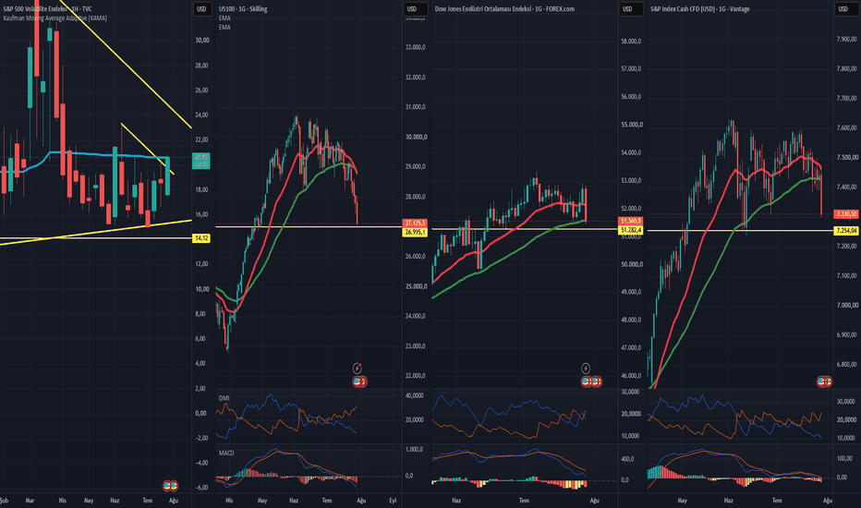This screenshot has height=508, width=861.
Task: Click the 30,00 value on the Volatility Index price axis
Action: point(202,40)
